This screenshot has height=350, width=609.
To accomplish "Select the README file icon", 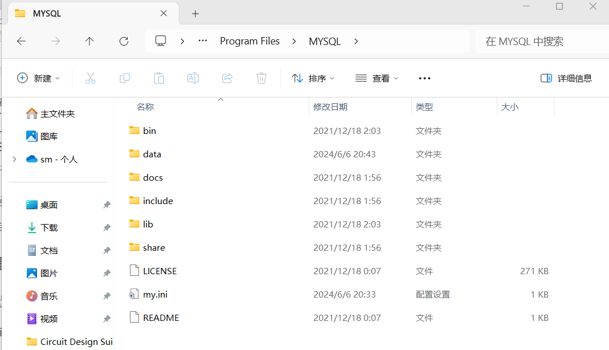I will coord(134,317).
